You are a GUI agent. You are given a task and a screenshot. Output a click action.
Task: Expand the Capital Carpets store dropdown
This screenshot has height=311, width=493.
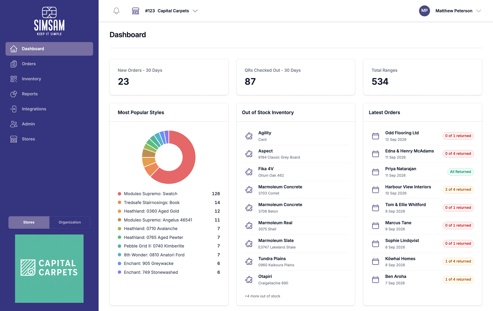click(x=195, y=11)
